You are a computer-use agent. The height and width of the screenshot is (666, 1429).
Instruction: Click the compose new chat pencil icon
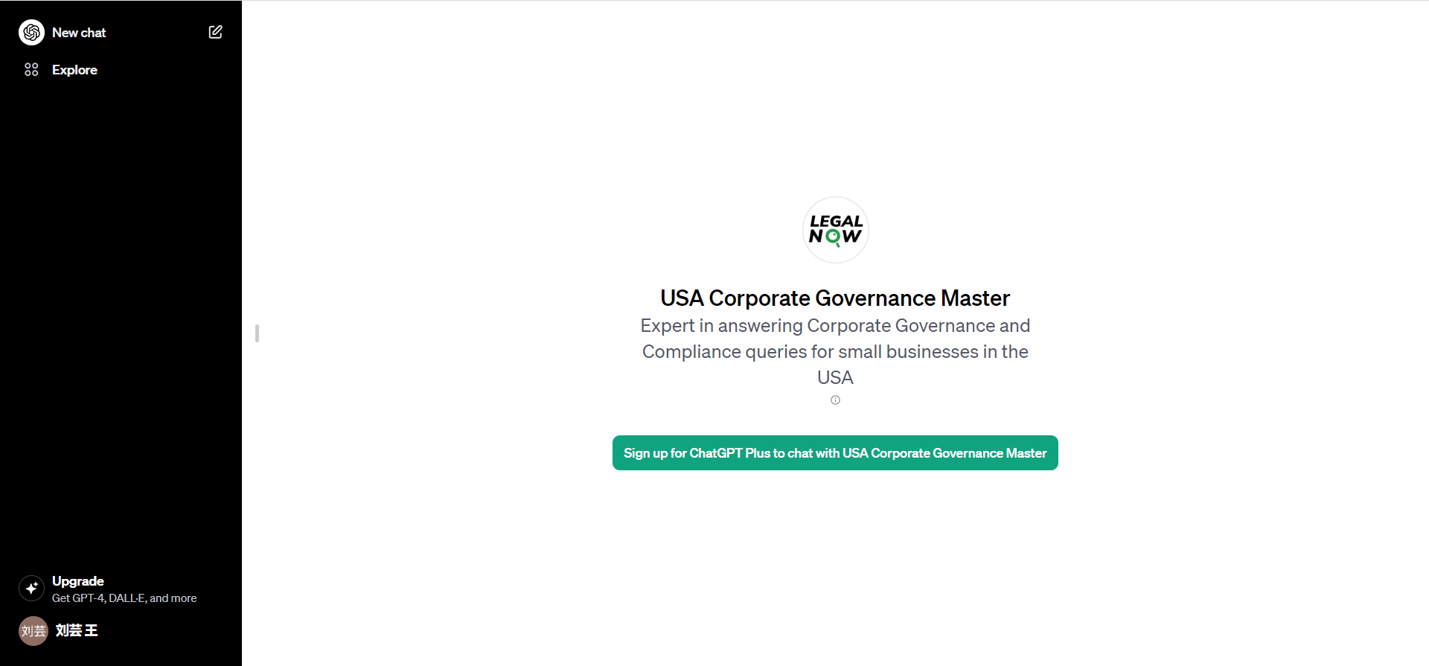(215, 32)
